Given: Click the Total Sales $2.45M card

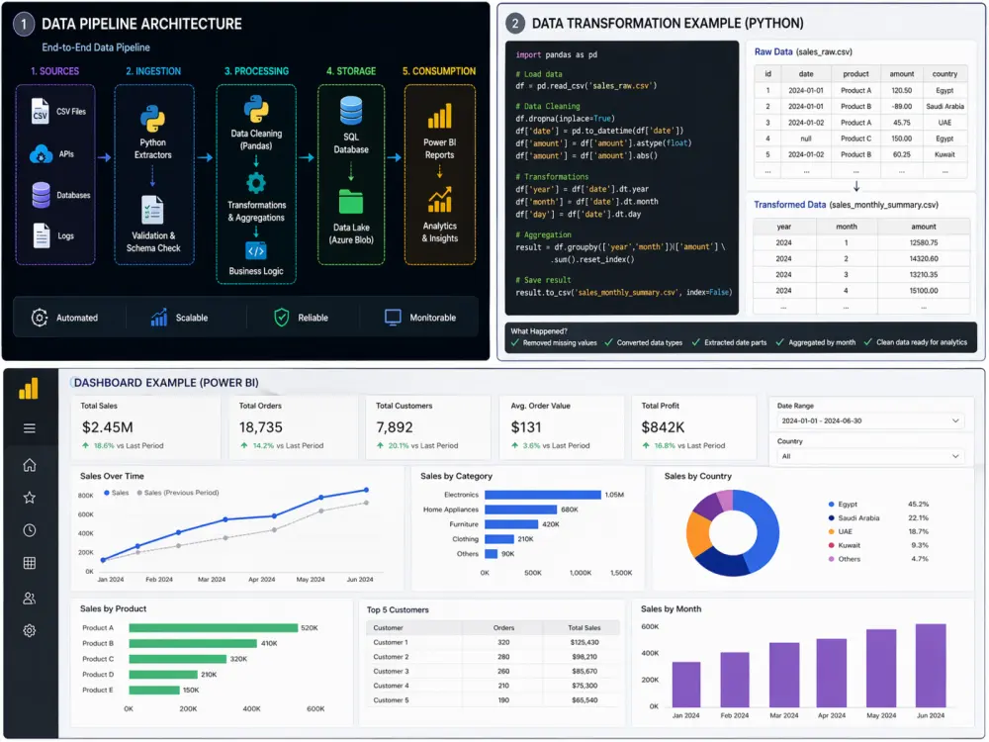Looking at the screenshot, I should pyautogui.click(x=145, y=427).
